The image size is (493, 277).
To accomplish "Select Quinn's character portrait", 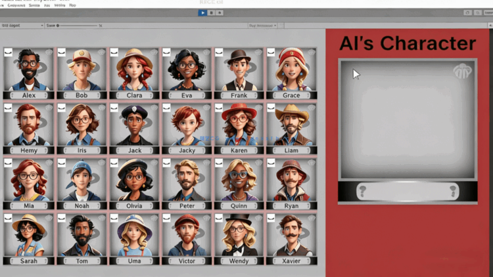I will [239, 179].
